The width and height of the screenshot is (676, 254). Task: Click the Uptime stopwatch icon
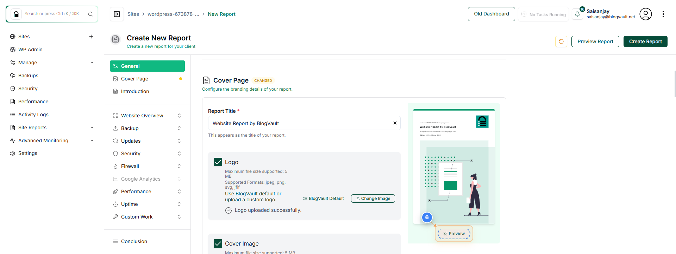tap(115, 204)
